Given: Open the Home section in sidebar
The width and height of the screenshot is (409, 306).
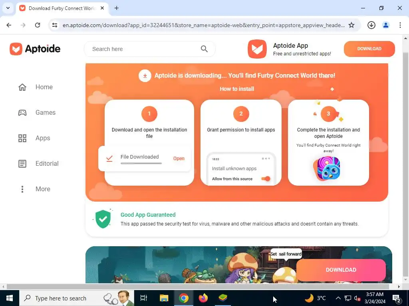Looking at the screenshot, I should [36, 87].
